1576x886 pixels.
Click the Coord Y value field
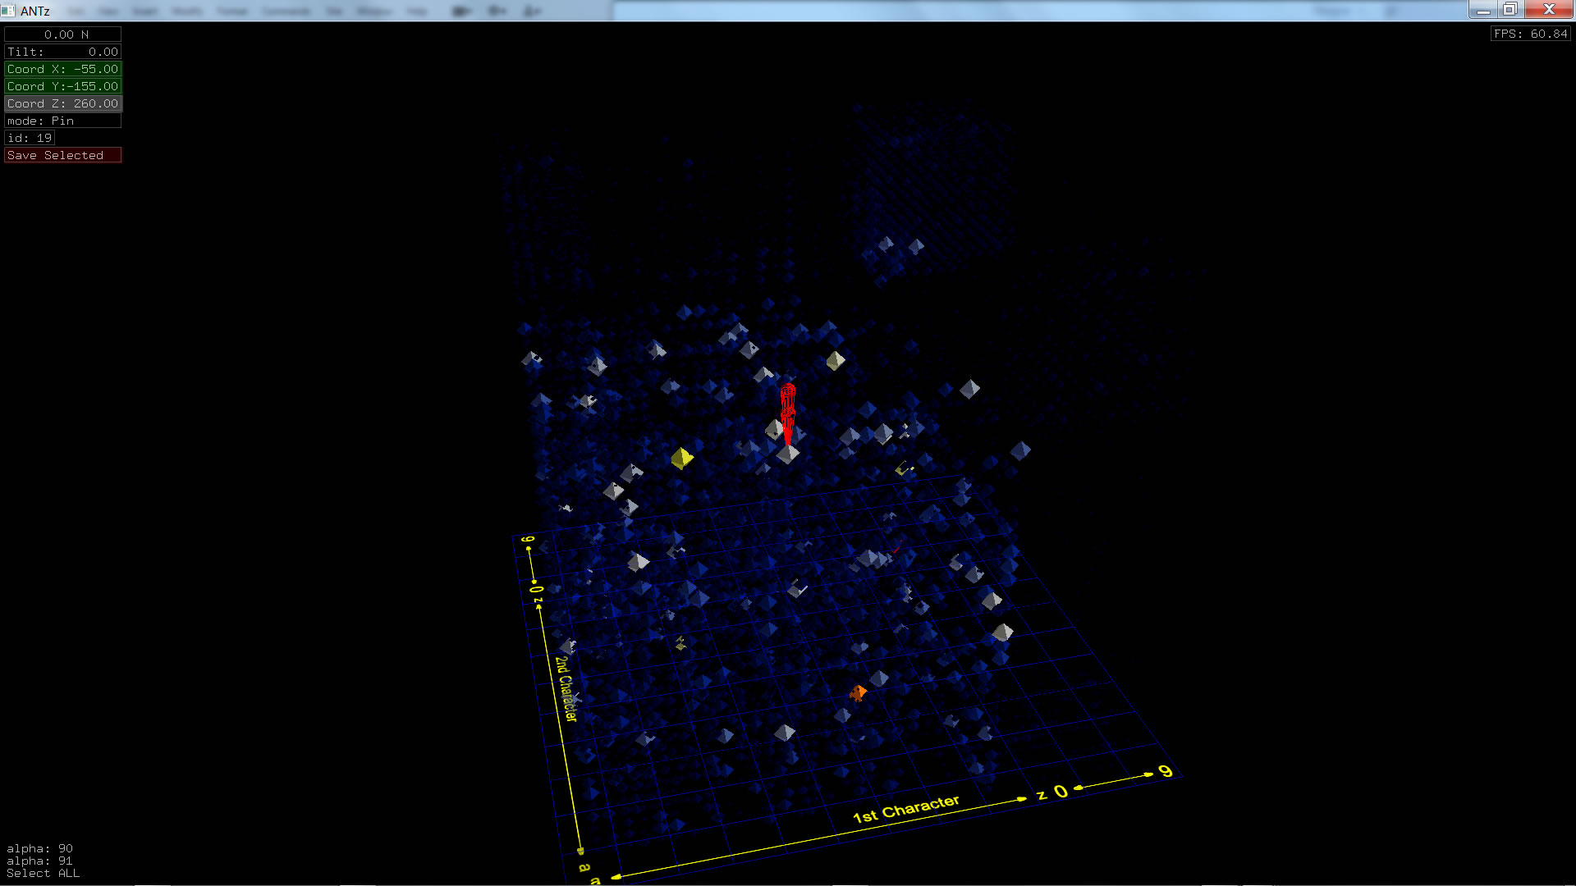[x=62, y=86]
